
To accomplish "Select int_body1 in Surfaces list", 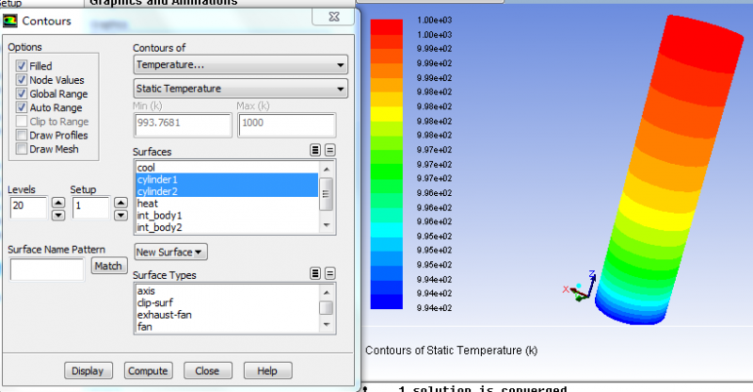I will tap(227, 216).
